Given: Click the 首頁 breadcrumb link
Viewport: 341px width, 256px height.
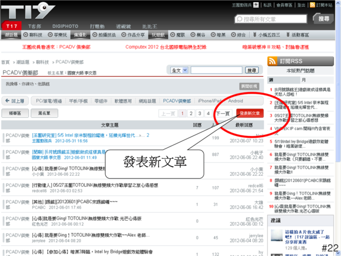Looking at the screenshot, I should coord(6,62).
